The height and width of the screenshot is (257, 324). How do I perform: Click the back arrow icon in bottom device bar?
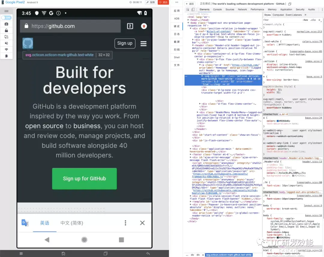click(x=148, y=253)
